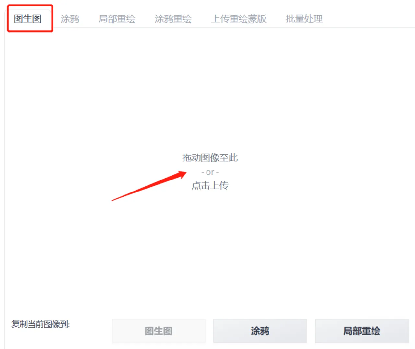This screenshot has width=415, height=349.
Task: Switch to the 批量处理 tab
Action: pos(304,19)
